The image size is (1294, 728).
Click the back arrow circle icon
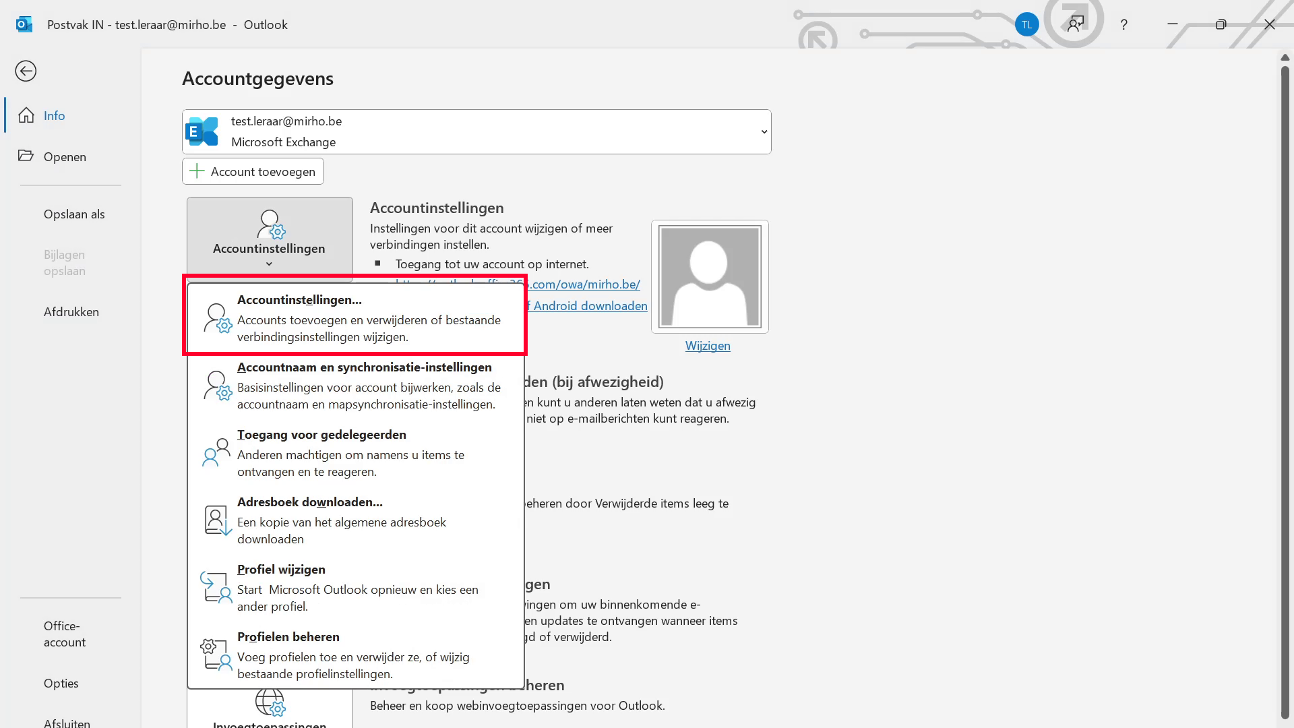tap(26, 71)
